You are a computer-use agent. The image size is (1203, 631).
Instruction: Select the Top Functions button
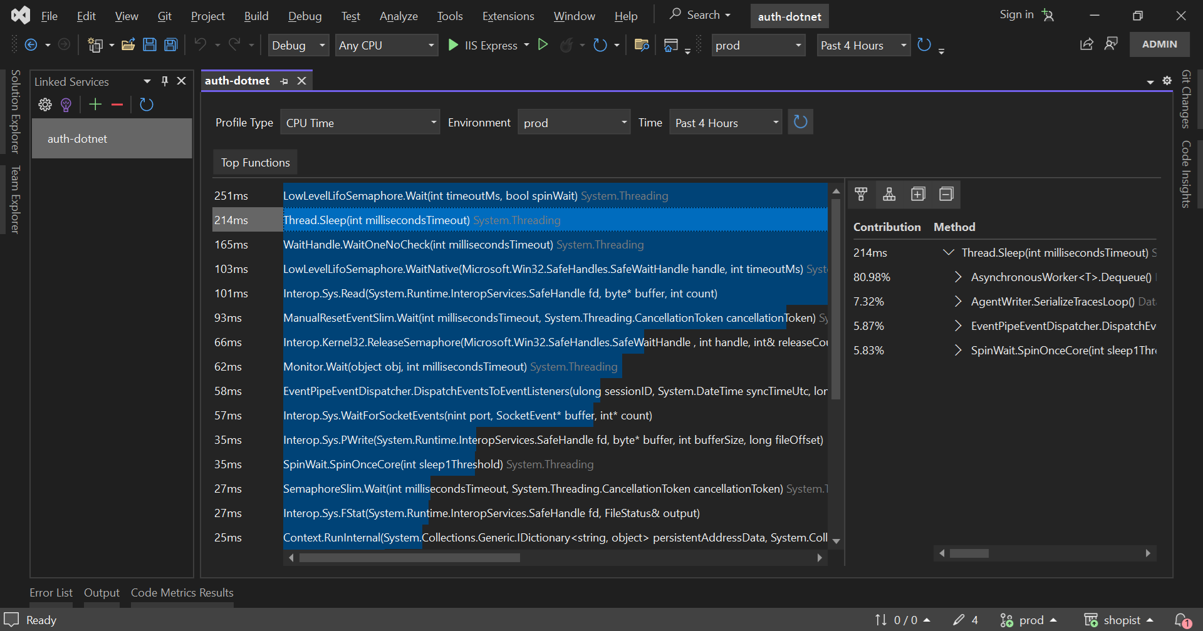point(255,162)
